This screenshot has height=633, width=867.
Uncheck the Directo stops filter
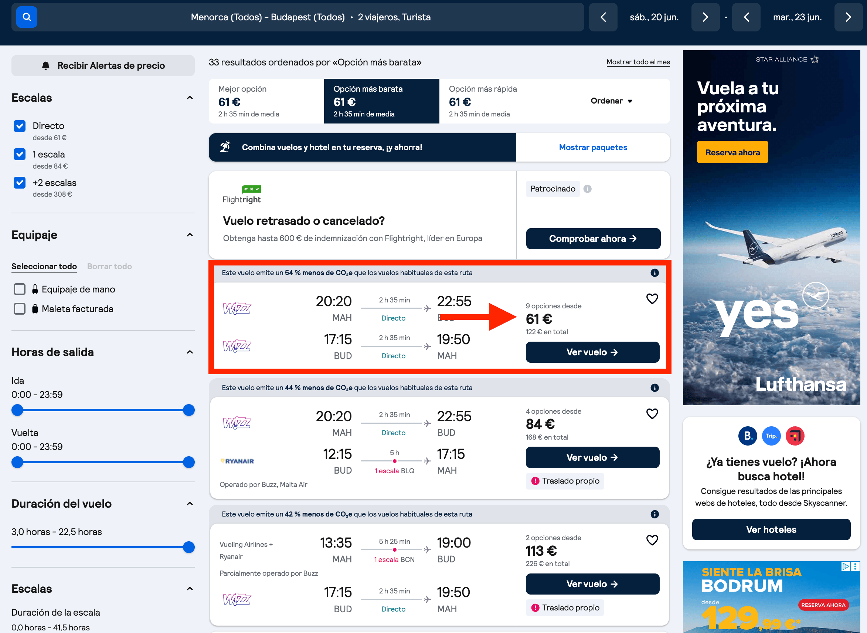[x=20, y=126]
